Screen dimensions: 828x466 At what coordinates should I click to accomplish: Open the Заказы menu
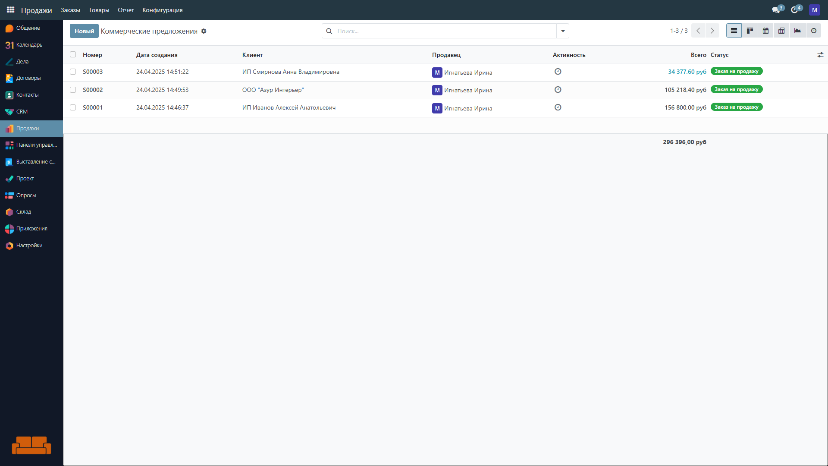click(70, 10)
